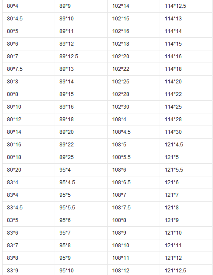The image size is (213, 275).
Task: Select the 80*20 cell
Action: (x=29, y=170)
